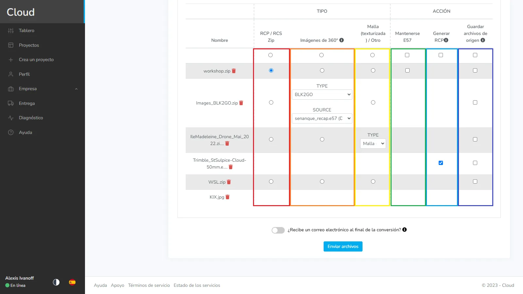This screenshot has width=523, height=294.
Task: Delete workshop.zip using its trash icon
Action: 234,71
